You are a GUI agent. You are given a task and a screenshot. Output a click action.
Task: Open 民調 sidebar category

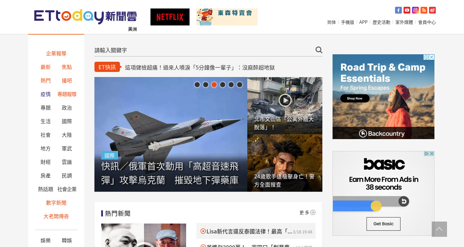pos(67,176)
